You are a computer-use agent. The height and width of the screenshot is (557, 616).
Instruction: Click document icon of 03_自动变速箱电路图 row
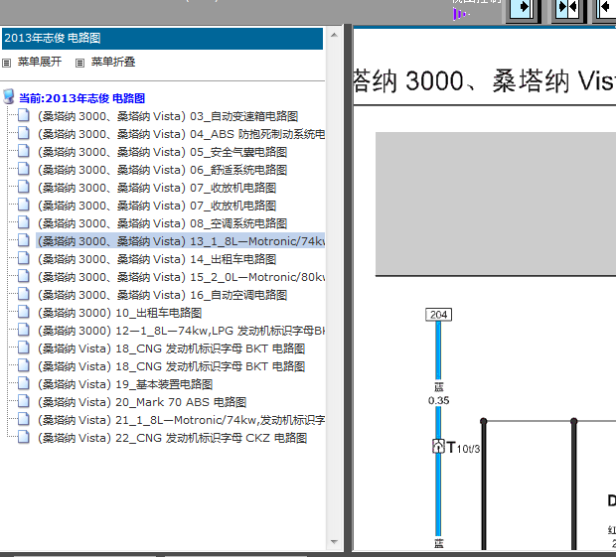[x=24, y=115]
